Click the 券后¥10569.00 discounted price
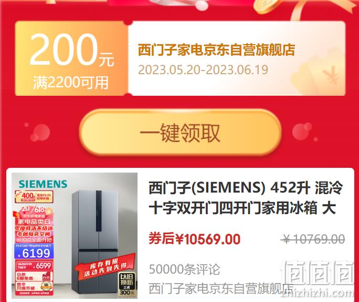Image resolution: width=359 pixels, height=302 pixels. pyautogui.click(x=195, y=239)
